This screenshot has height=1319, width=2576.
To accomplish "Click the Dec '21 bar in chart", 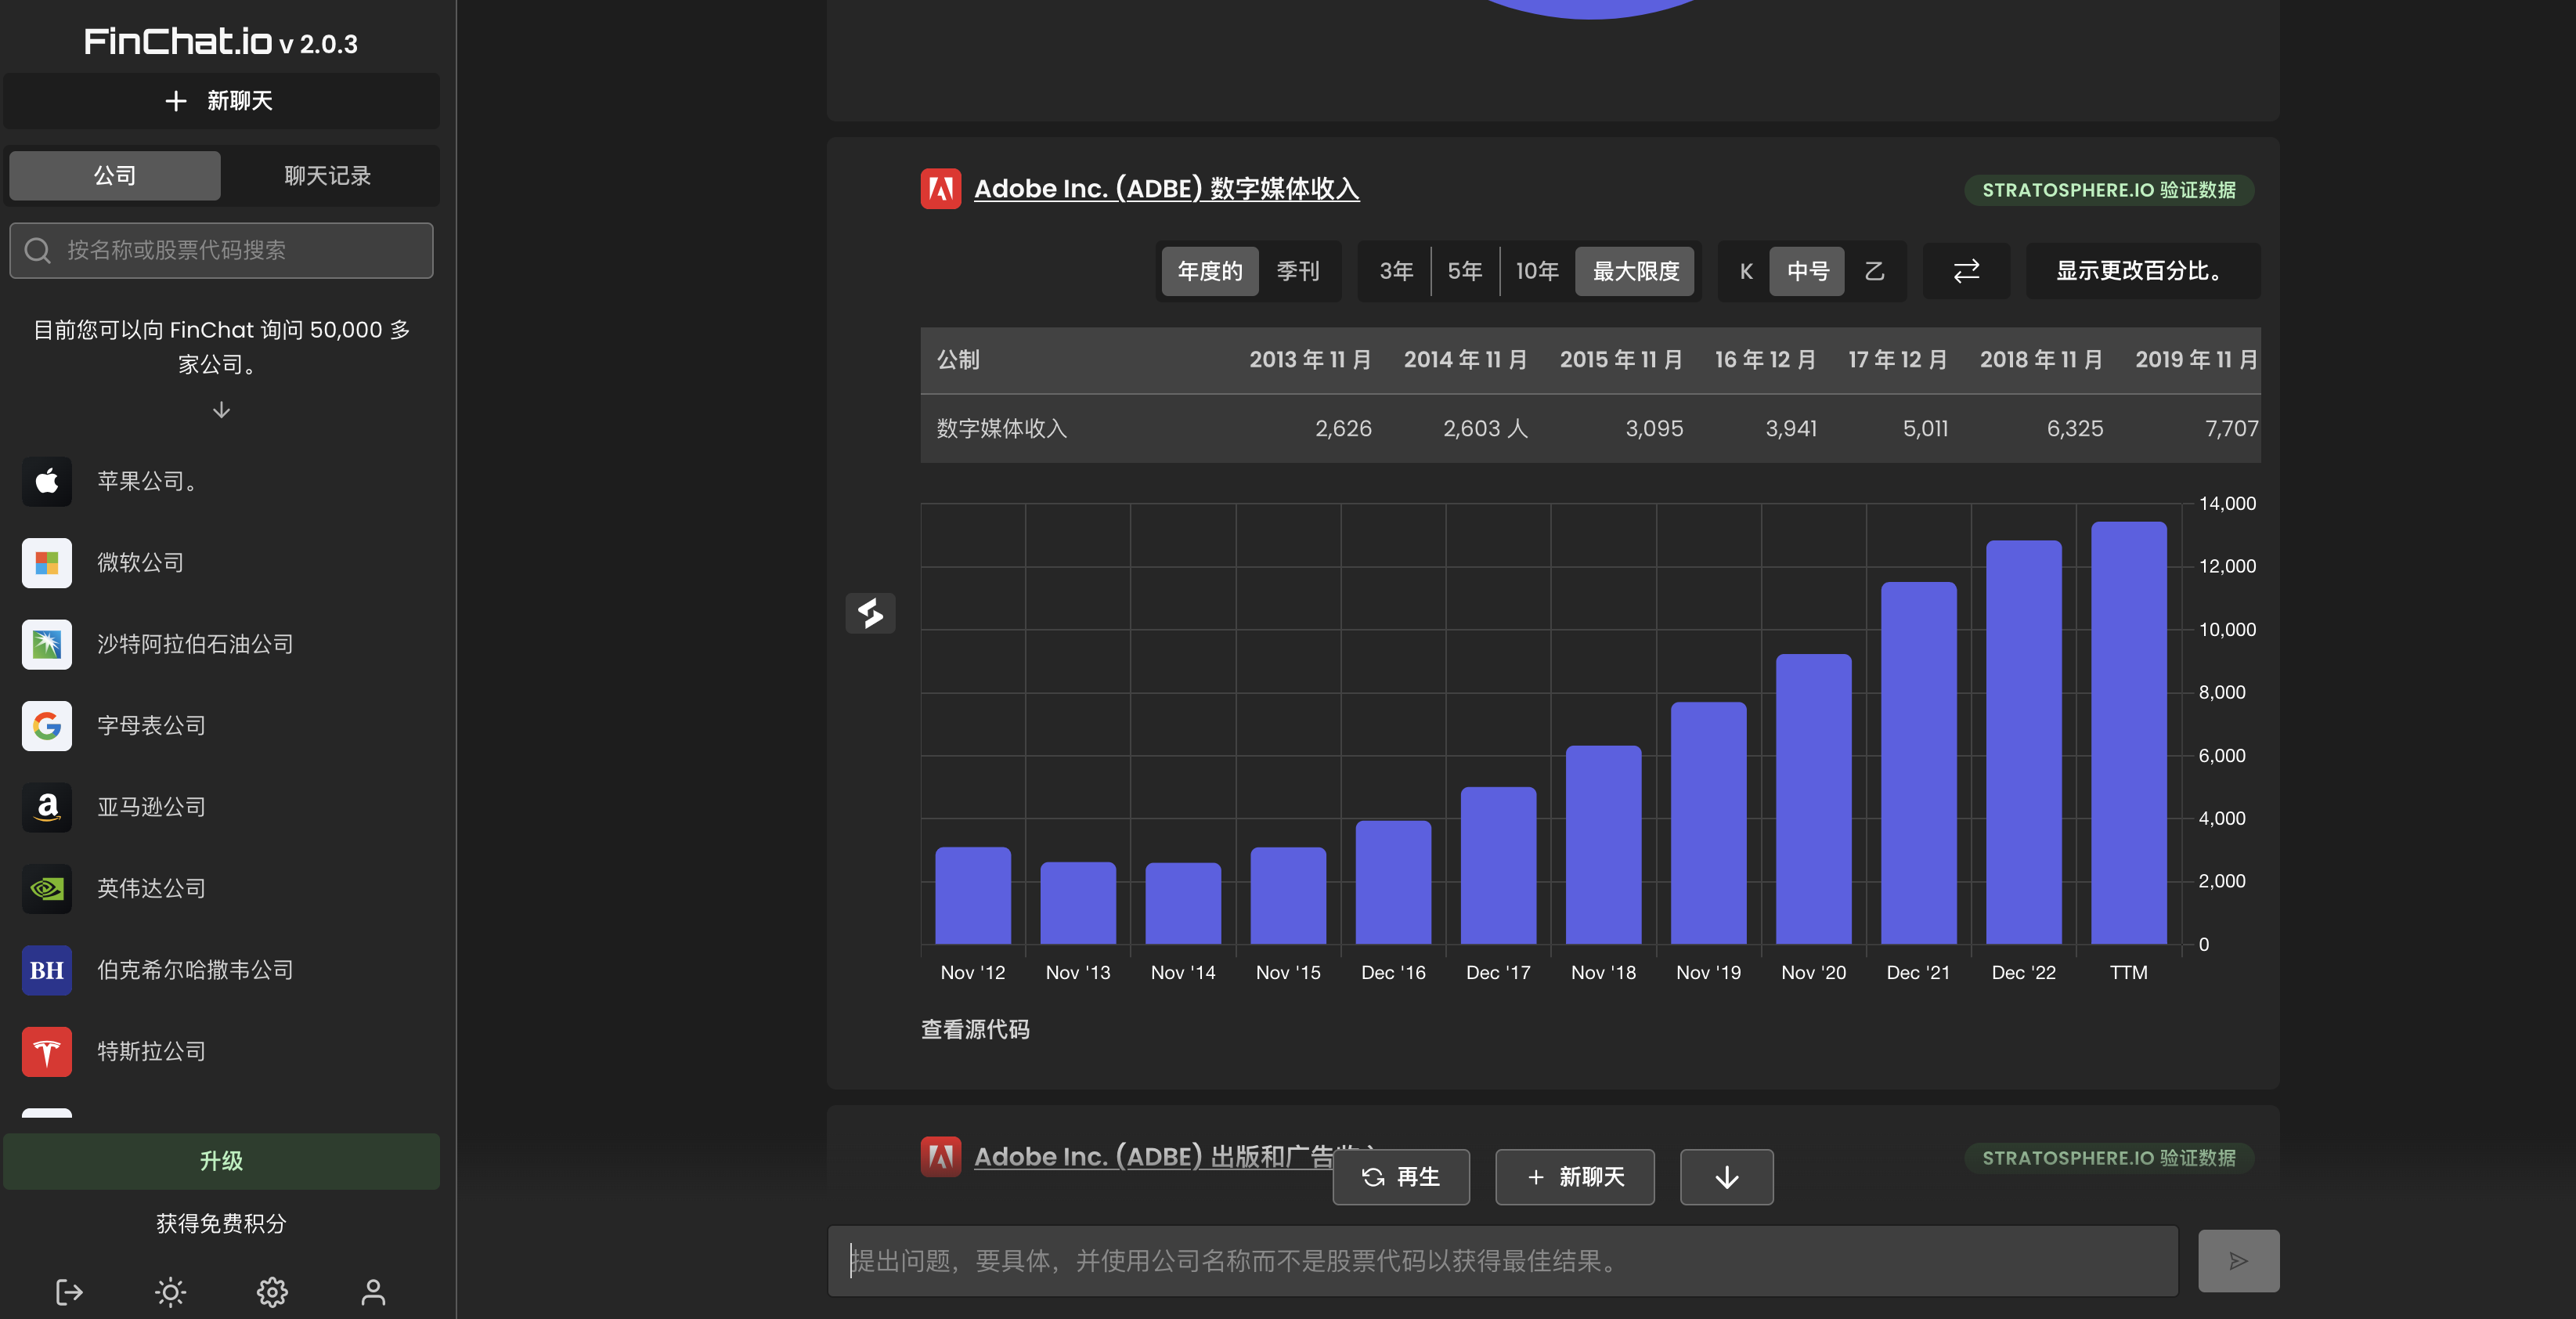I will tap(1918, 762).
